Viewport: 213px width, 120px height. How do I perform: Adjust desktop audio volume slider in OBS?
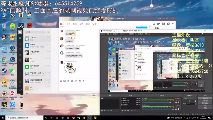click(158, 102)
